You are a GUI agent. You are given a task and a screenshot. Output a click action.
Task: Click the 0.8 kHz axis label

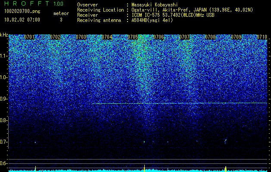3,120
